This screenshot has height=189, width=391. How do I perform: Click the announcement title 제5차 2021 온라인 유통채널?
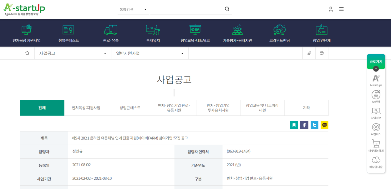(129, 138)
